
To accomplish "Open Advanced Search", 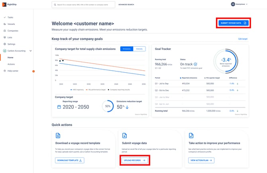I will click(x=126, y=4).
